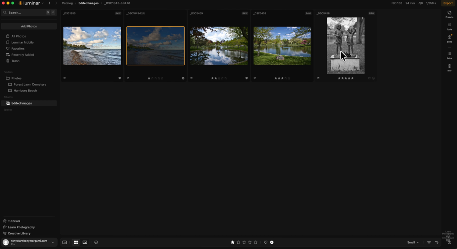
Task: Open Learn Photography link
Action: click(x=18, y=227)
